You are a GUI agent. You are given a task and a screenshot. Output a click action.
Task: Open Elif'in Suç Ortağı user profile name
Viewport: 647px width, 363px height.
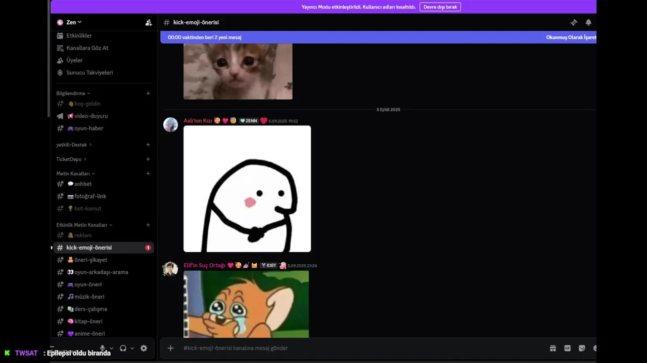coord(204,266)
